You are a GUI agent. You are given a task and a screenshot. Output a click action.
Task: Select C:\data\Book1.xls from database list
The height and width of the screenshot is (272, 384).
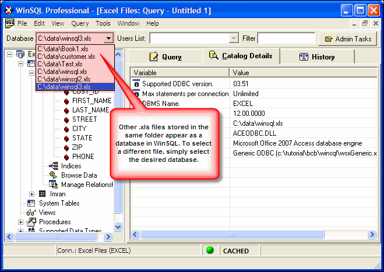pos(75,49)
